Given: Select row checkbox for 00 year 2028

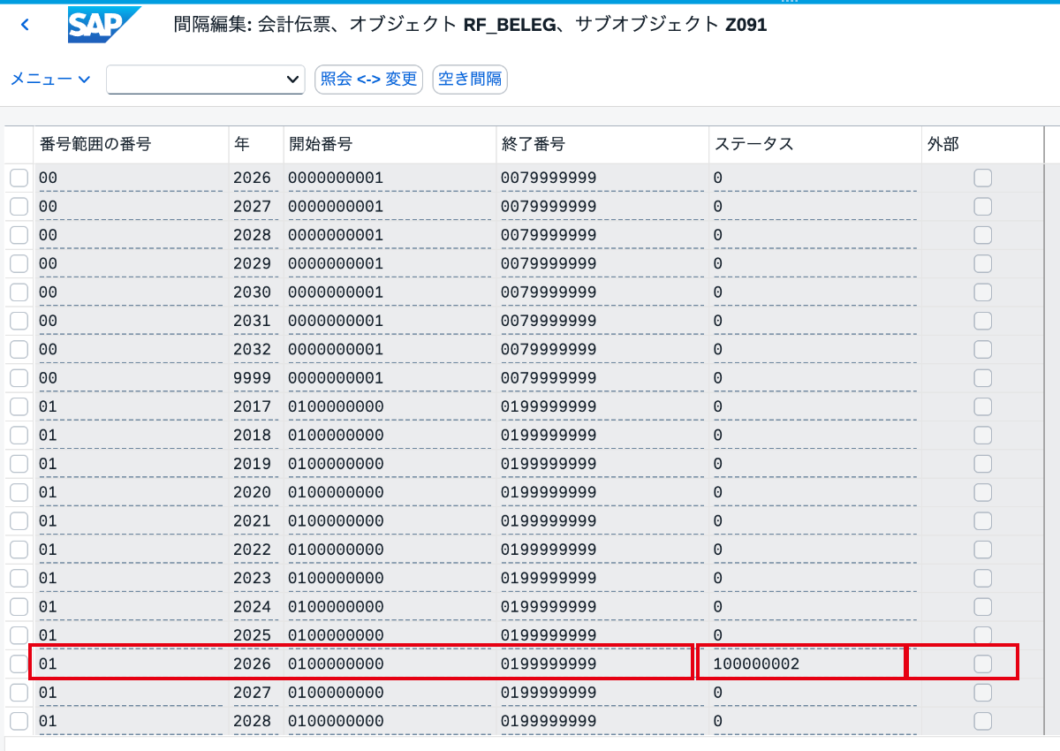Looking at the screenshot, I should 19,235.
